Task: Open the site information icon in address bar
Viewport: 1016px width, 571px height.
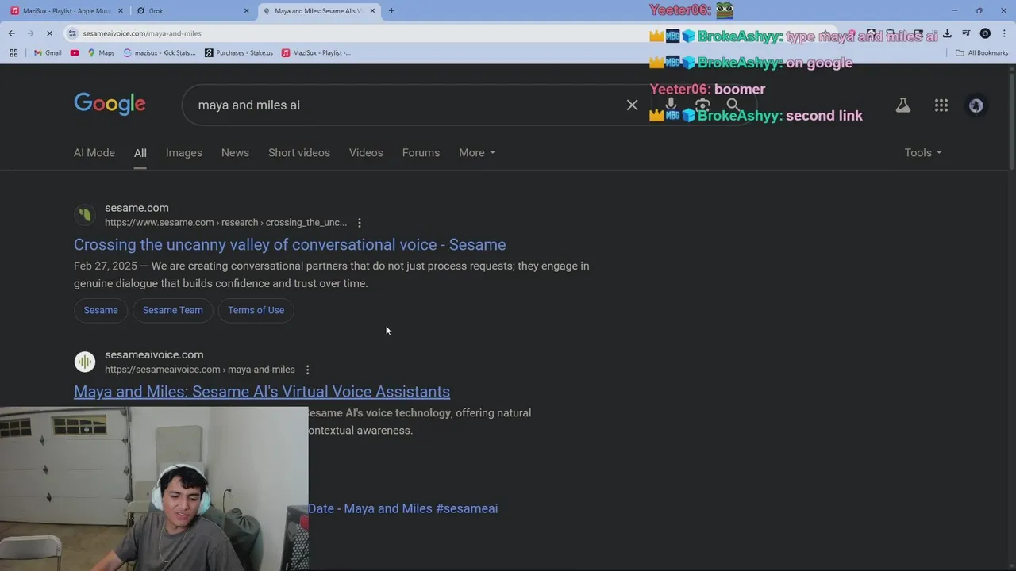Action: click(72, 33)
